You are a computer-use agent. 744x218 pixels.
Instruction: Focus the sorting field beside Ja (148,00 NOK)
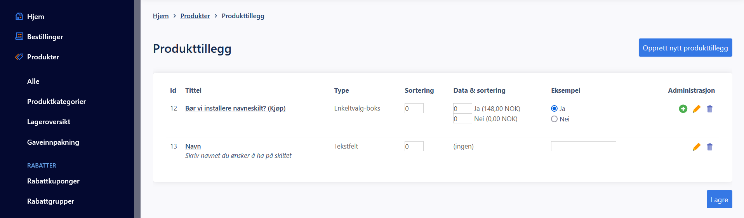462,108
